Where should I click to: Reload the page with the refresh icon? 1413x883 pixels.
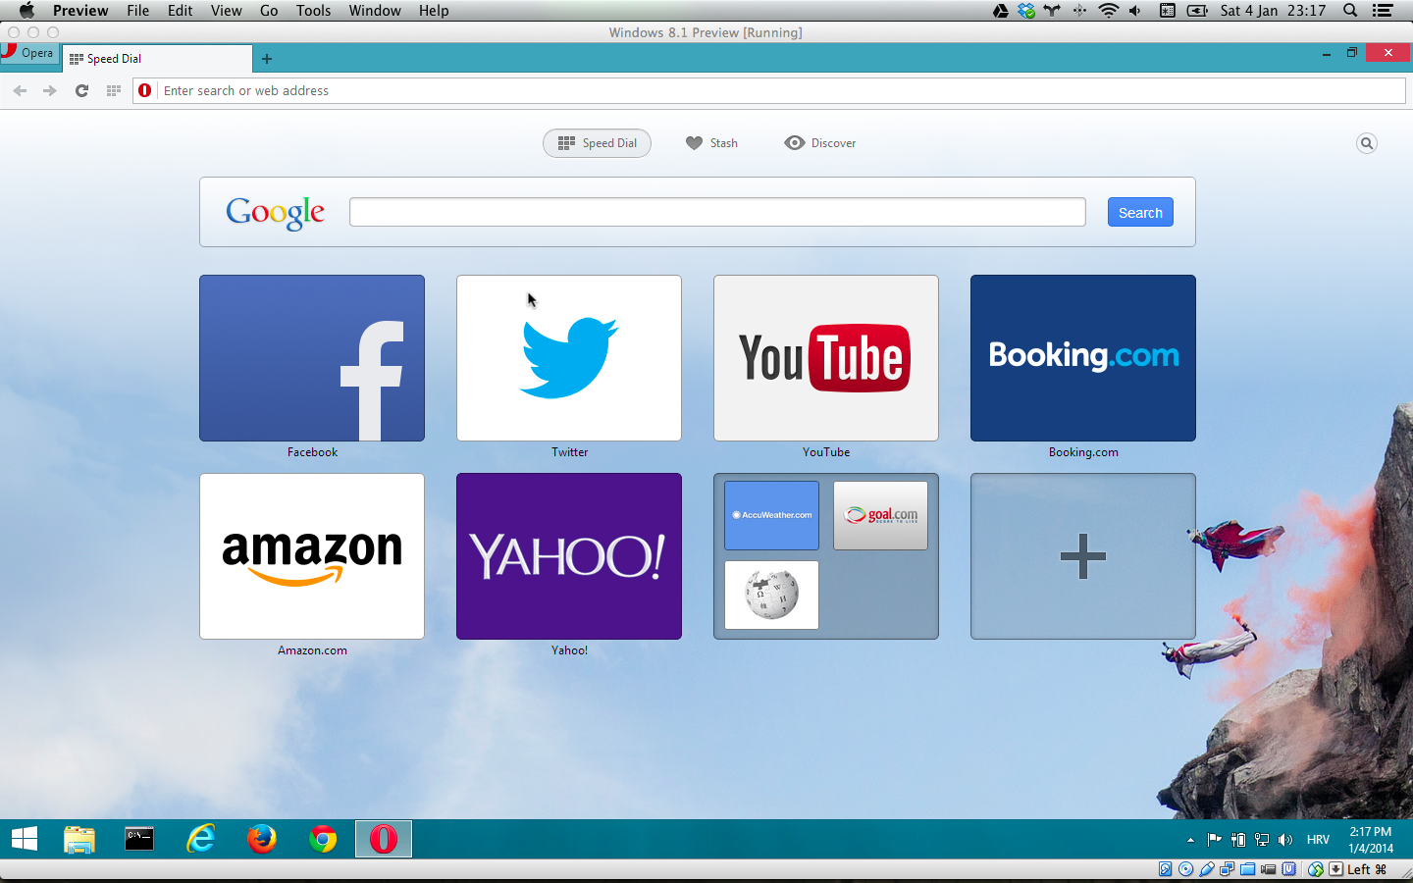point(81,90)
